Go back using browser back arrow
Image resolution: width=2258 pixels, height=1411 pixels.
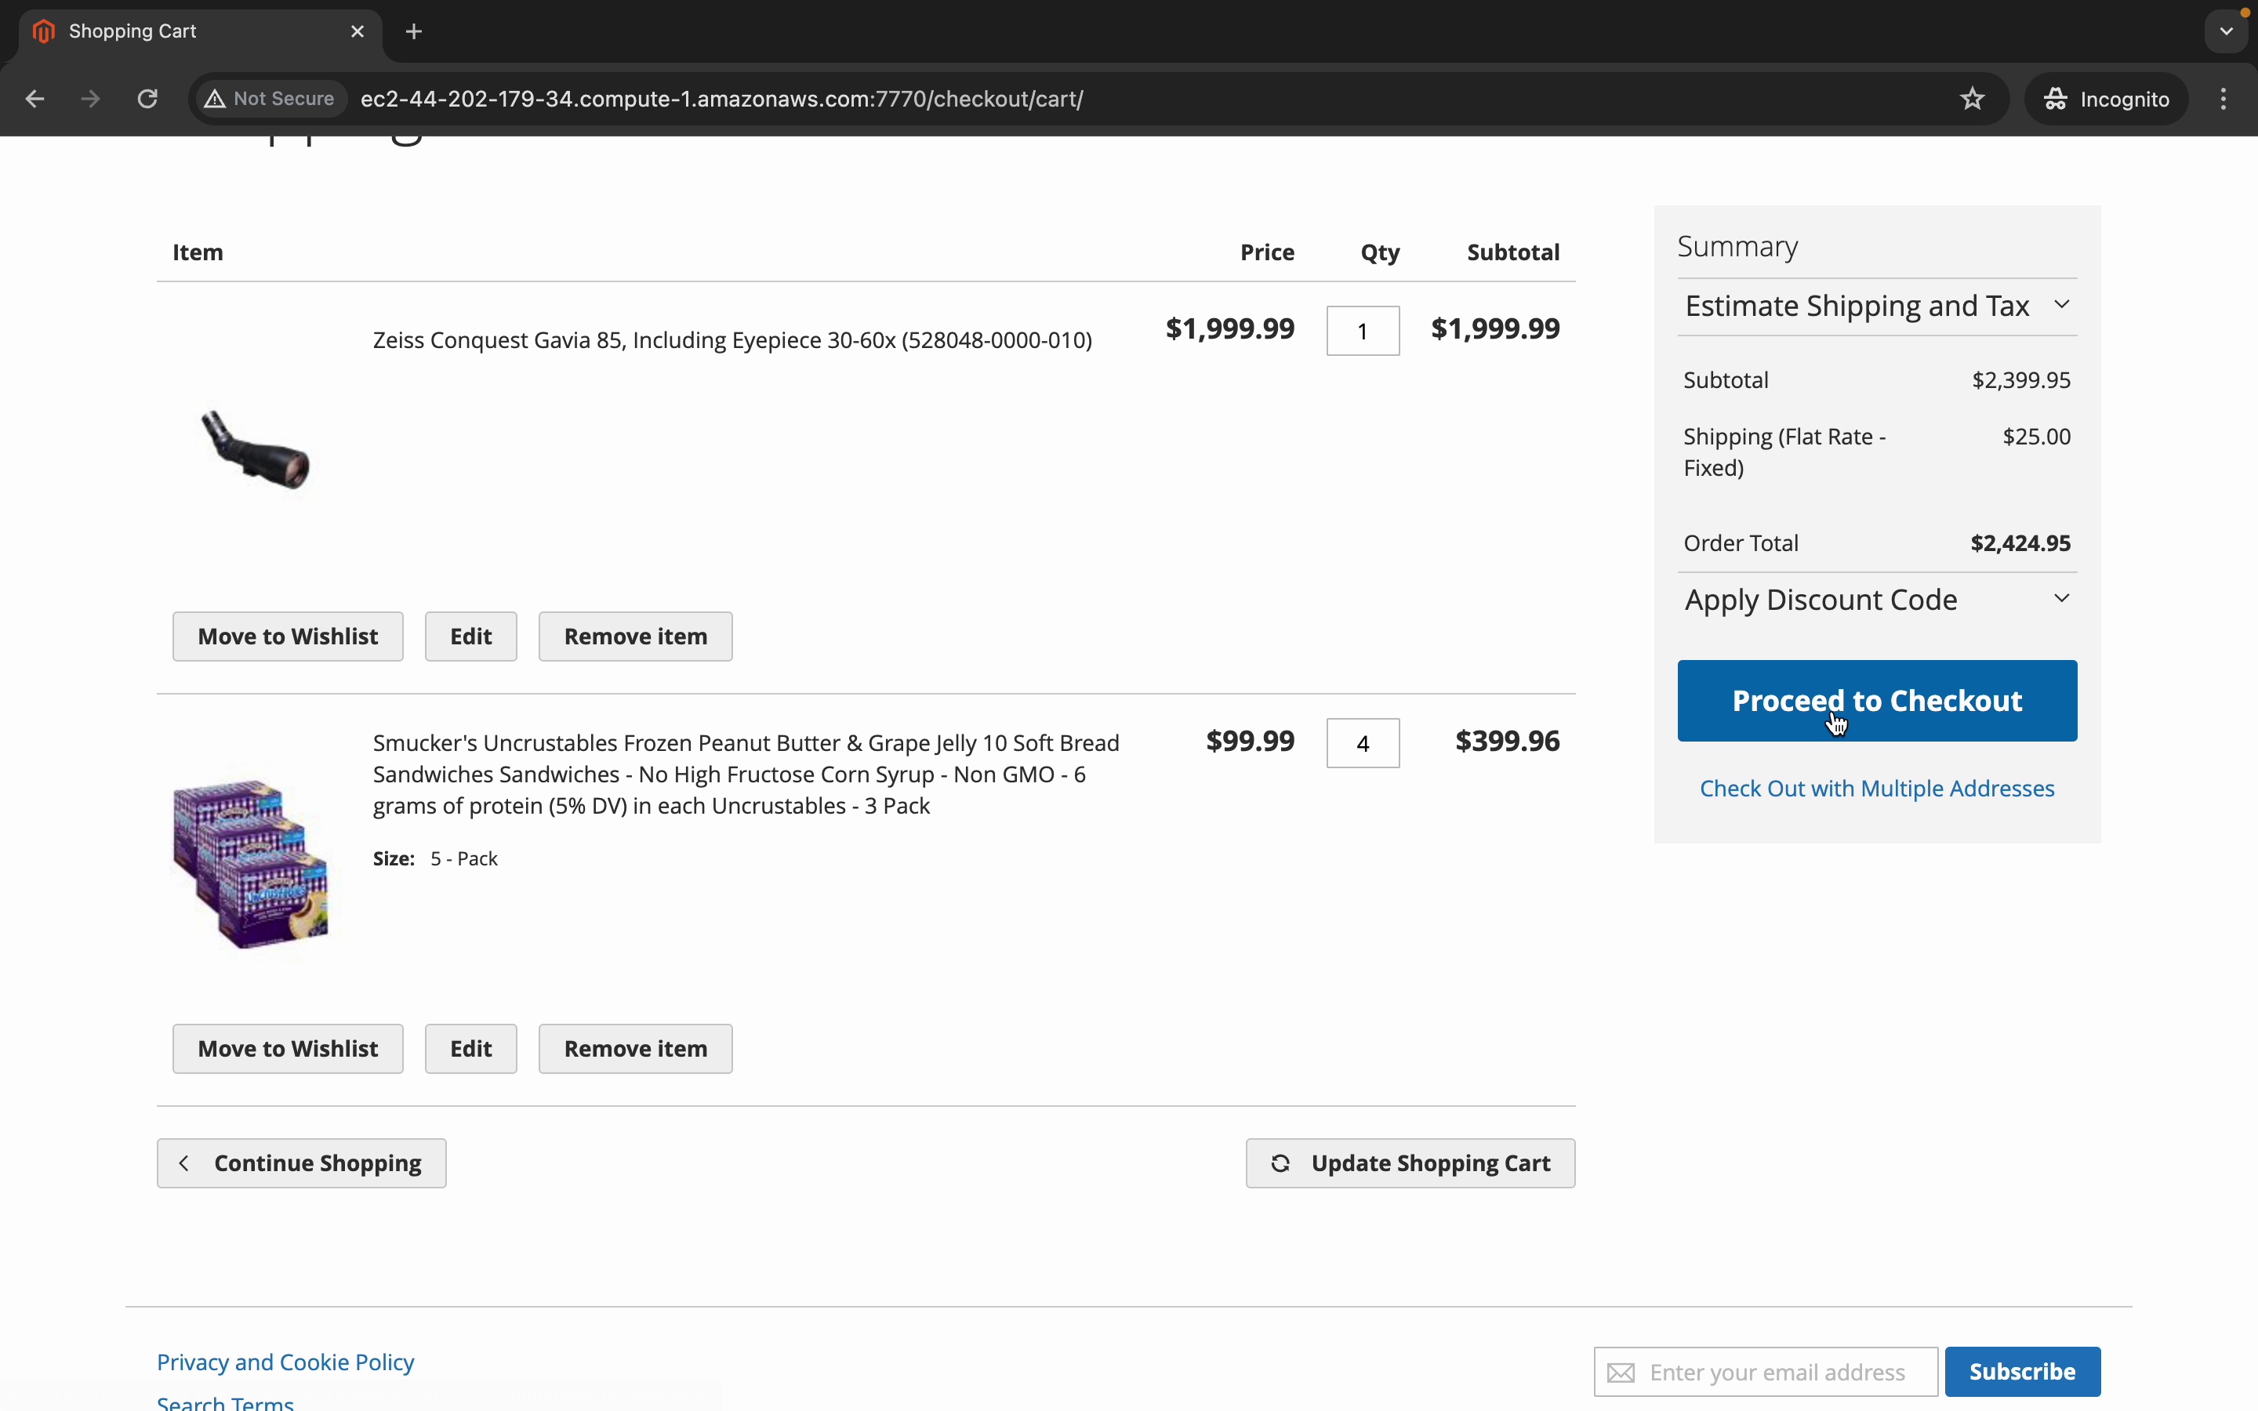pyautogui.click(x=34, y=99)
